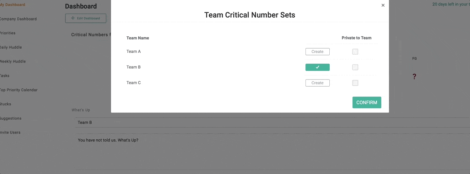Toggle Private to Team for Team B
470x174 pixels.
coord(355,67)
